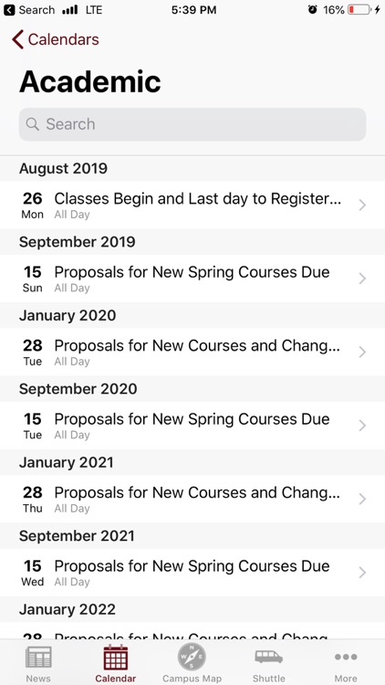Select the Calendar tab icon
The height and width of the screenshot is (685, 385).
point(116,657)
